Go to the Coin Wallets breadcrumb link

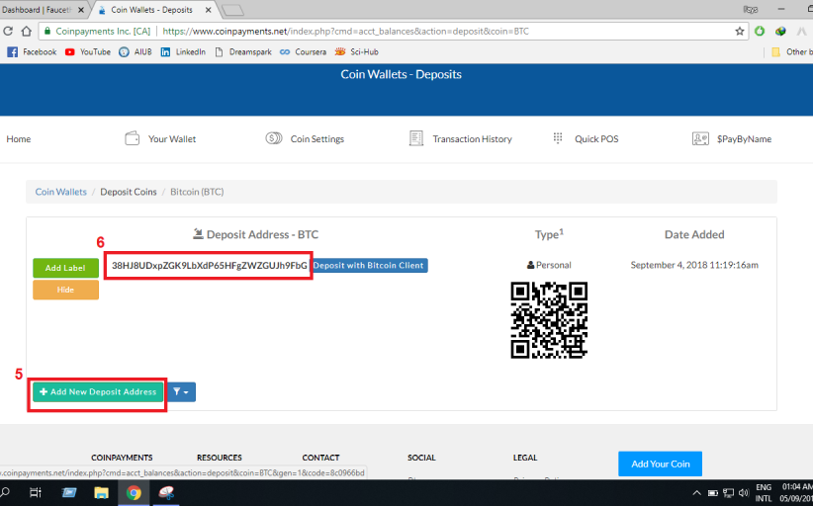click(60, 192)
